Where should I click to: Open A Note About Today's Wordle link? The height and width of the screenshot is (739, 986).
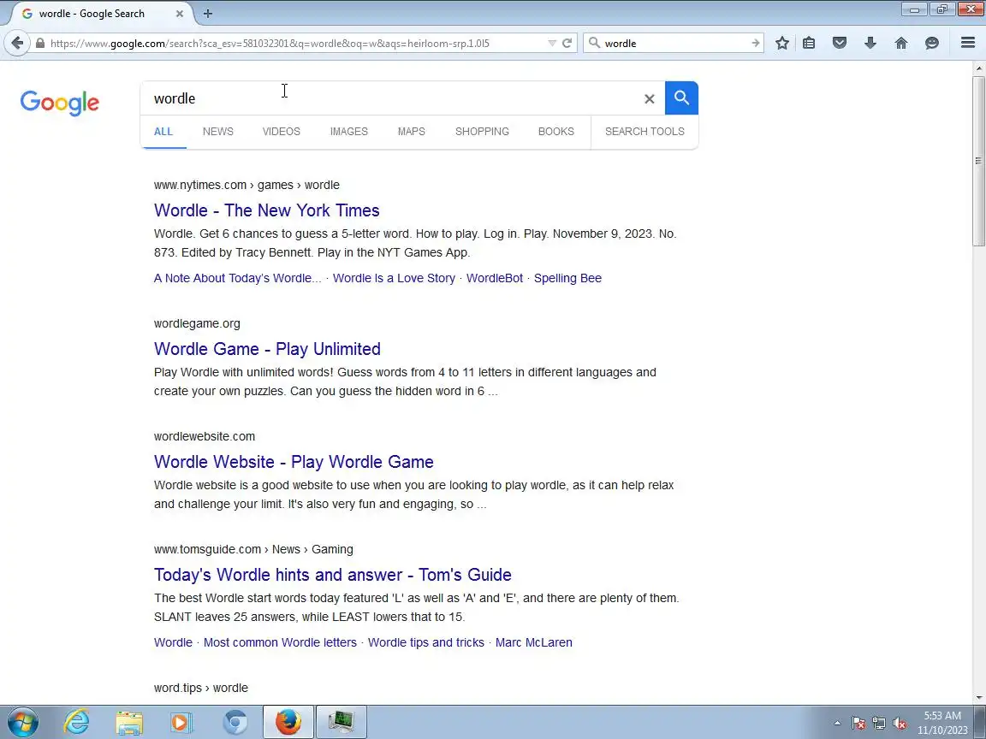click(238, 278)
